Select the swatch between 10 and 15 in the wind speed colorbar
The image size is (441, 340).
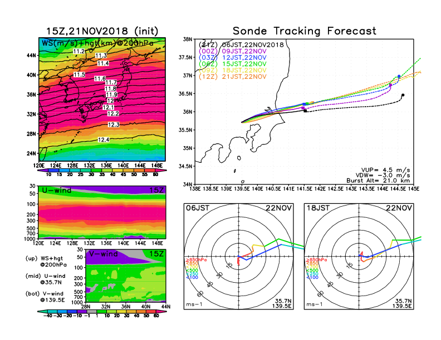pos(53,171)
